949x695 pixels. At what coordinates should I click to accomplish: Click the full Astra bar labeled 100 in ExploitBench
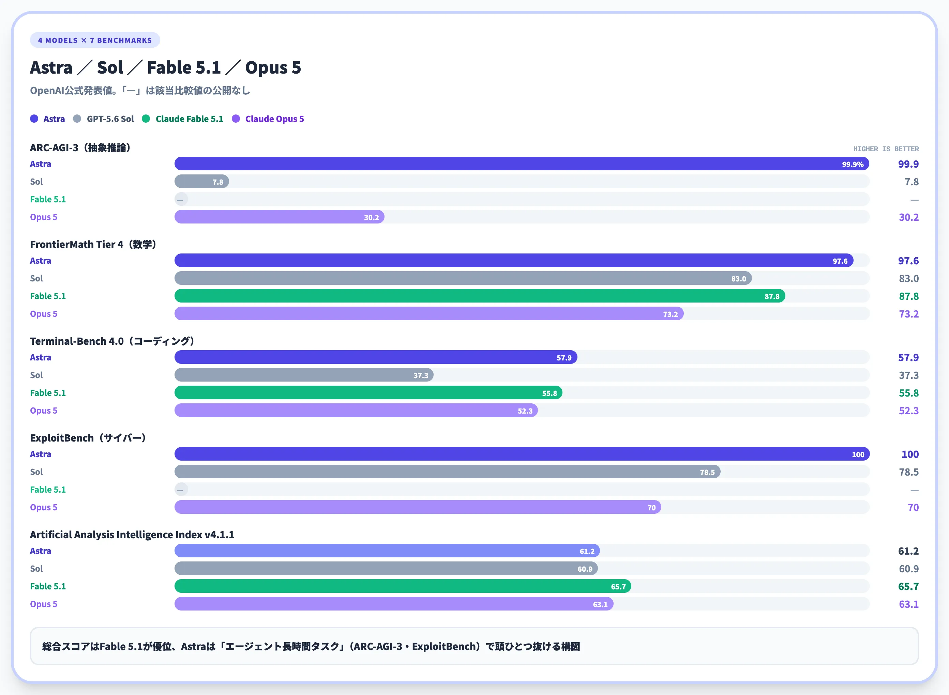pyautogui.click(x=522, y=454)
